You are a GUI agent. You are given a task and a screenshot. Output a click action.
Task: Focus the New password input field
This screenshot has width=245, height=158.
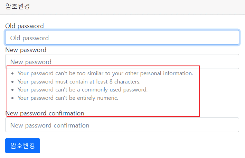122,62
